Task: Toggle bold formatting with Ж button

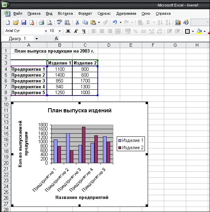Action: [68, 31]
